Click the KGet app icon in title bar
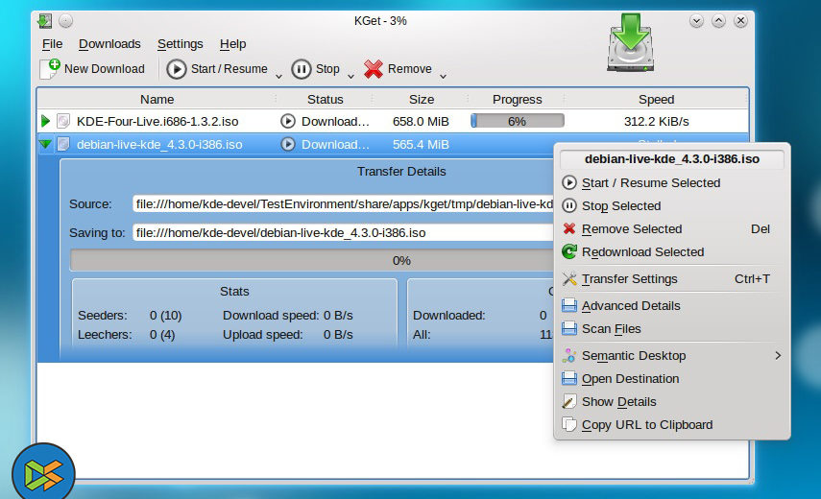 click(x=44, y=21)
